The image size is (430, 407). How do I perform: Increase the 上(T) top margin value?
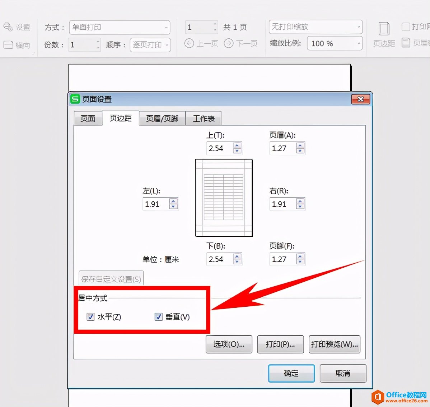point(237,145)
